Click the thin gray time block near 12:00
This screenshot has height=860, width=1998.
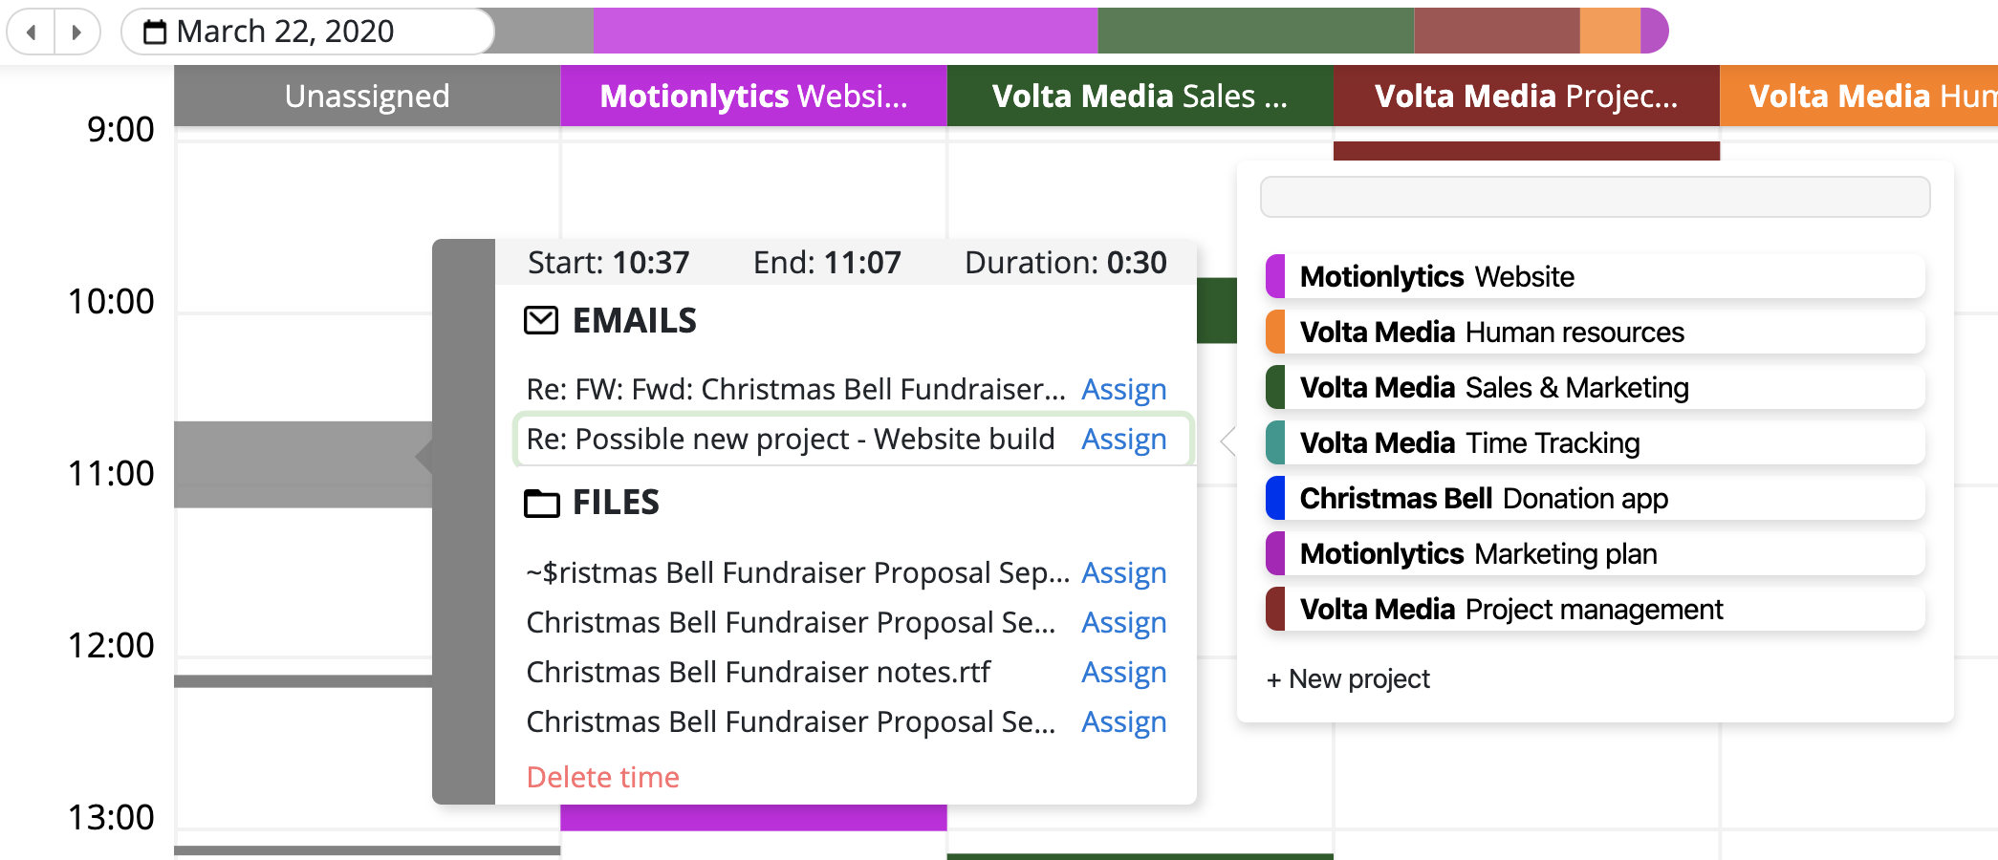[x=302, y=681]
